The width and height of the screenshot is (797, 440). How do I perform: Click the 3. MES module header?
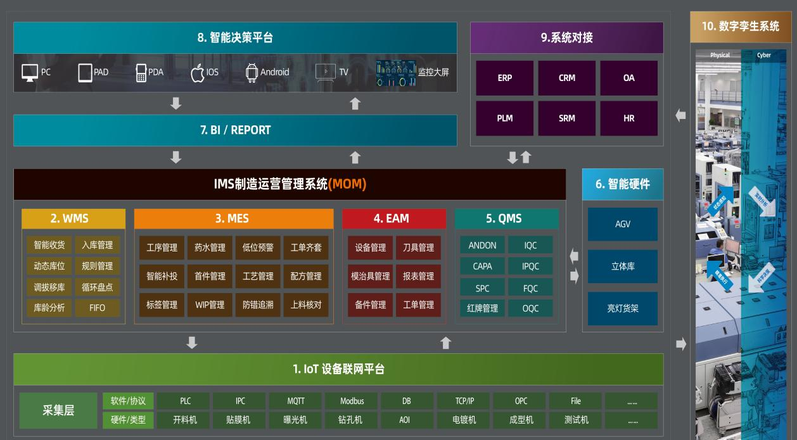click(233, 218)
